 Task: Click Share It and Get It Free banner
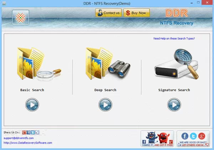pos(157,139)
